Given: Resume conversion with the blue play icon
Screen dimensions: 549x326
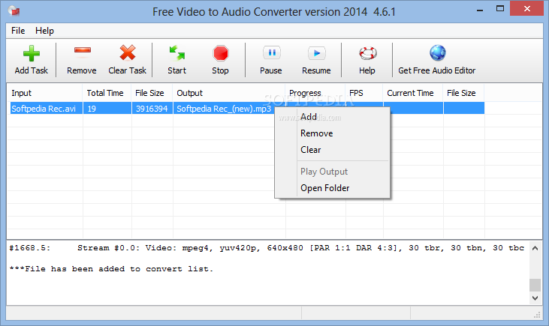Looking at the screenshot, I should pyautogui.click(x=316, y=53).
